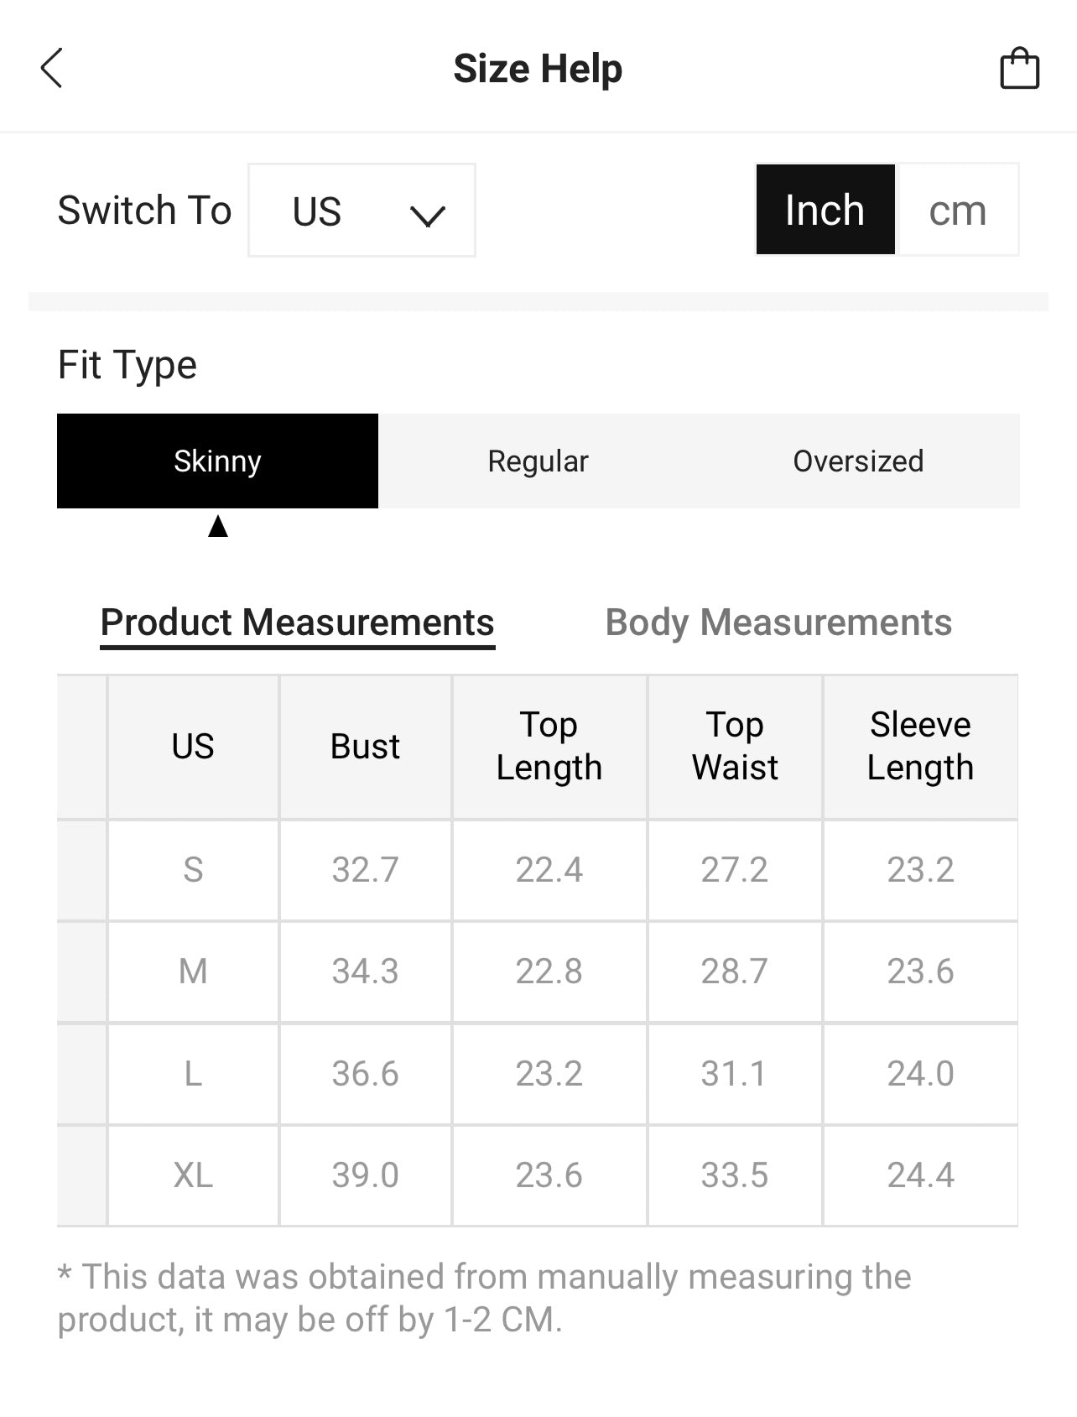Screen dimensions: 1077x1417
Task: Click the Sleeve Length column header
Action: pos(920,747)
